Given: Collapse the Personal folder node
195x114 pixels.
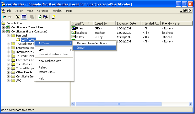Looking at the screenshot, I should tap(8, 36).
